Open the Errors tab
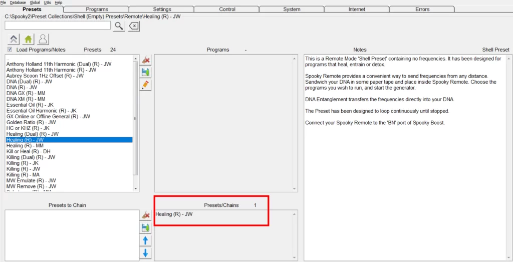Screen dimensions: 513x262 tap(422, 9)
